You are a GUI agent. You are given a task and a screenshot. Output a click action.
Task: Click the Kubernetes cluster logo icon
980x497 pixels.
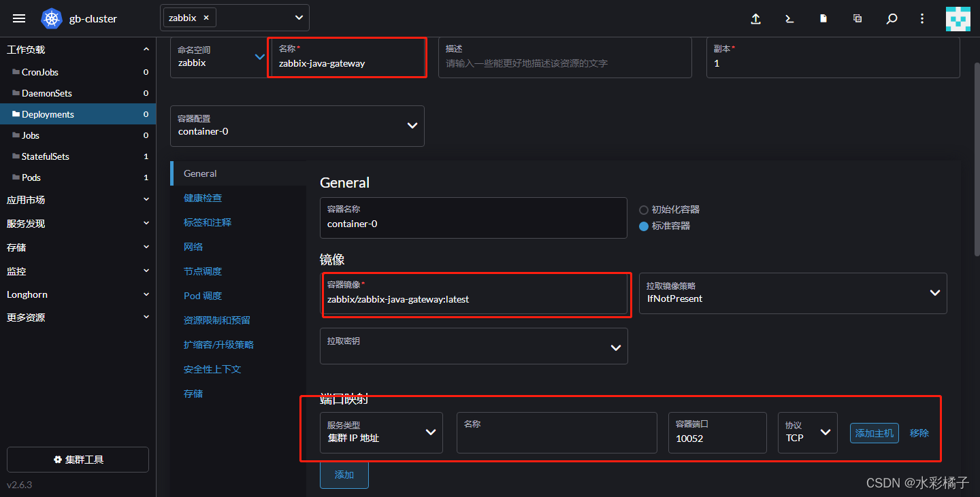51,18
